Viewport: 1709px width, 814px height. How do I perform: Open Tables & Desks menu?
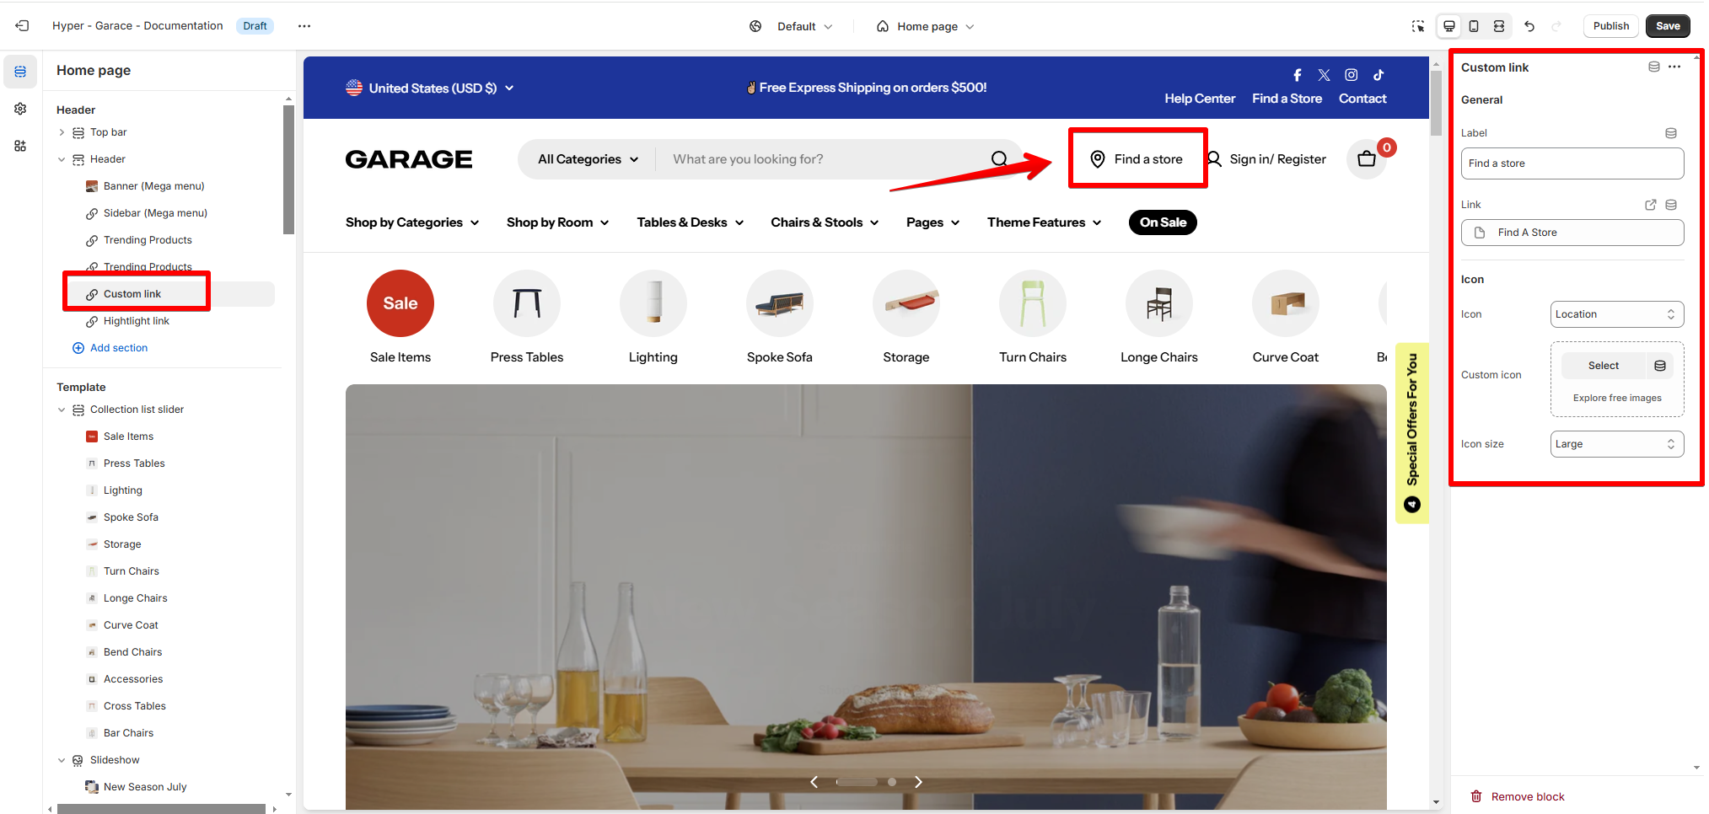tap(691, 222)
